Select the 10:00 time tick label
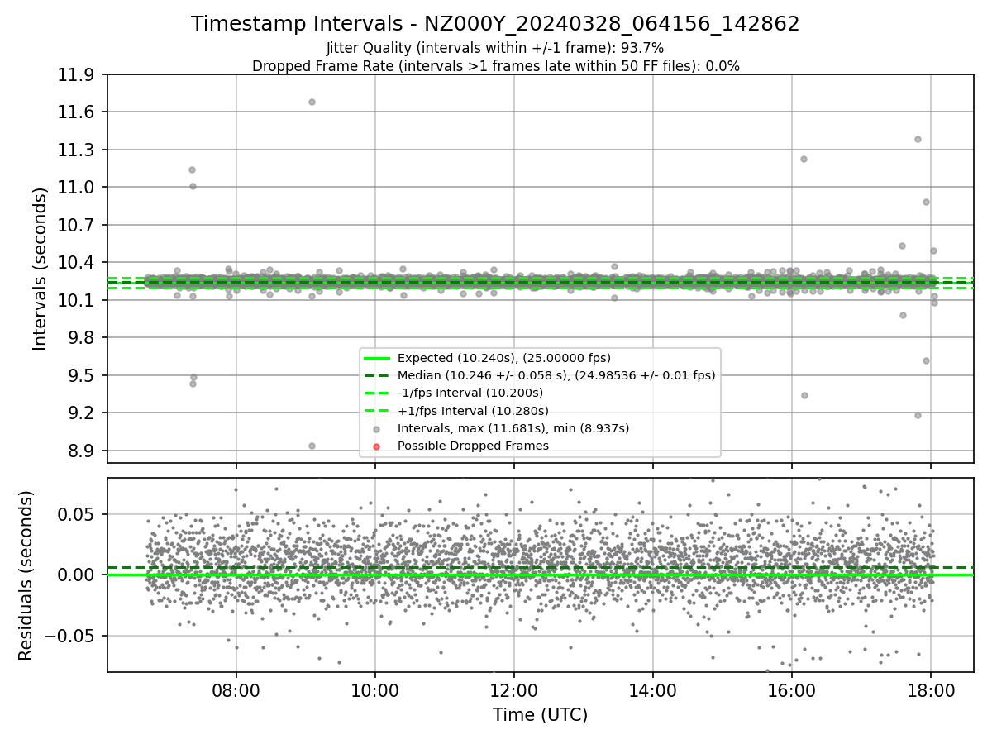The width and height of the screenshot is (992, 744). [x=375, y=691]
